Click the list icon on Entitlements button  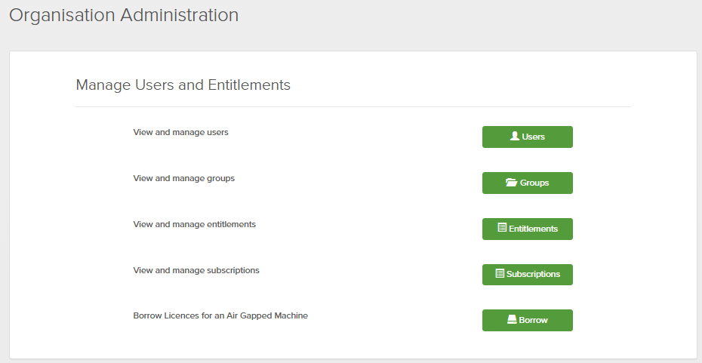[502, 228]
